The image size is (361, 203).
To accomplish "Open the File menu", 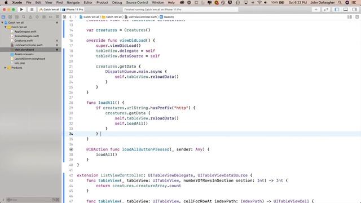I will (x=29, y=2).
